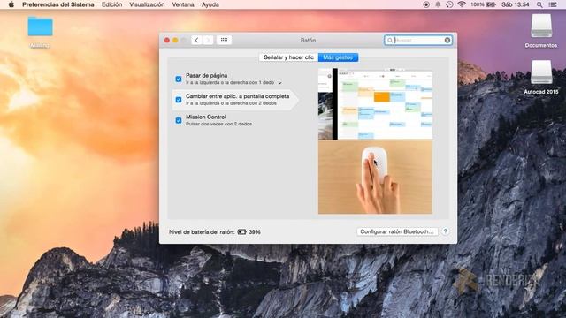Image resolution: width=566 pixels, height=318 pixels.
Task: Select the Más gestos tab
Action: click(x=338, y=57)
